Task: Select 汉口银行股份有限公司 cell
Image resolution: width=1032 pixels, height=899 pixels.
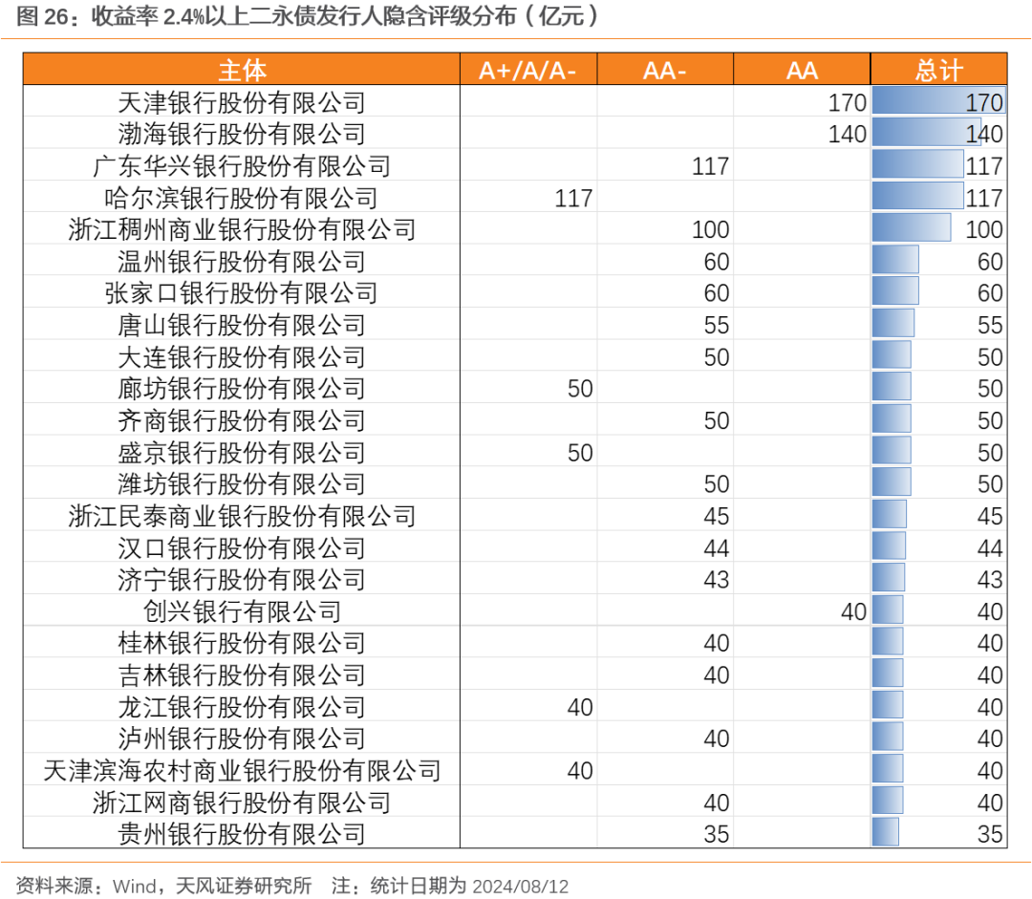Action: (242, 547)
